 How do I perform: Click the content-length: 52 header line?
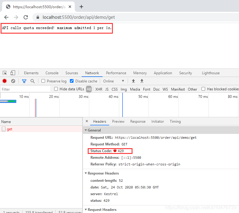(x=106, y=181)
